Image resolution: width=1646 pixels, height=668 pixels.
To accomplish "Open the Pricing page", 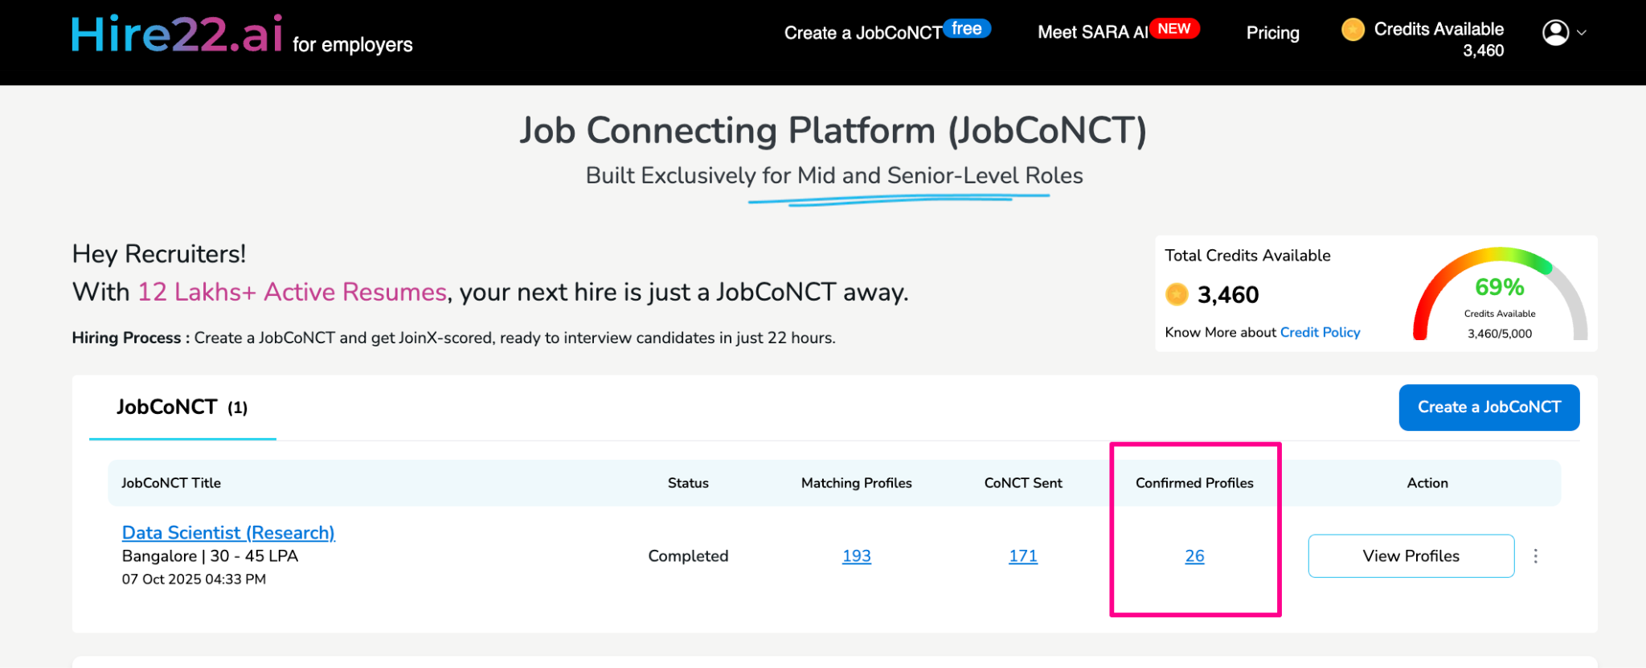I will 1272,33.
